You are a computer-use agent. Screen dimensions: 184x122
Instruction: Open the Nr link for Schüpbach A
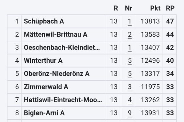[129, 21]
